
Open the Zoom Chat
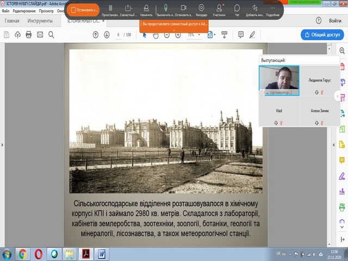[x=237, y=10]
